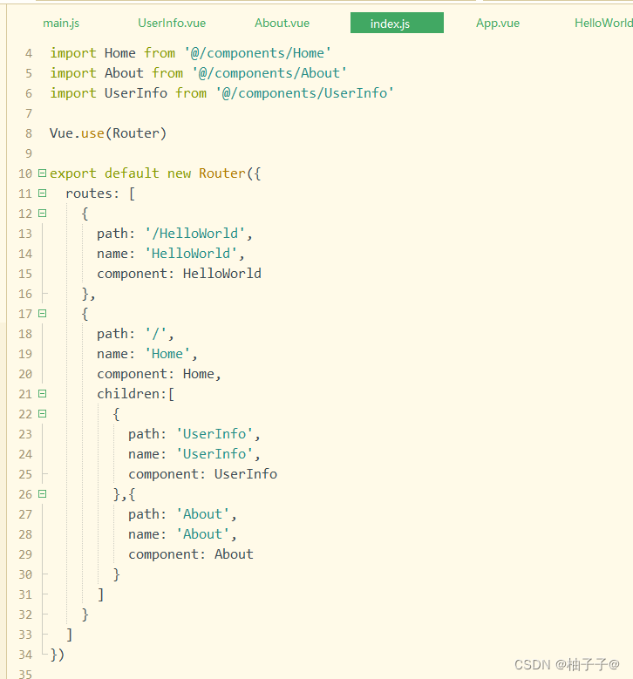Click 'component: HelloWorld' on line 15
The height and width of the screenshot is (679, 633).
point(179,274)
